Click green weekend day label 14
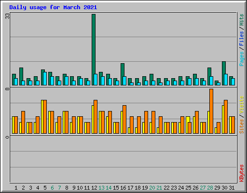 click(109, 188)
